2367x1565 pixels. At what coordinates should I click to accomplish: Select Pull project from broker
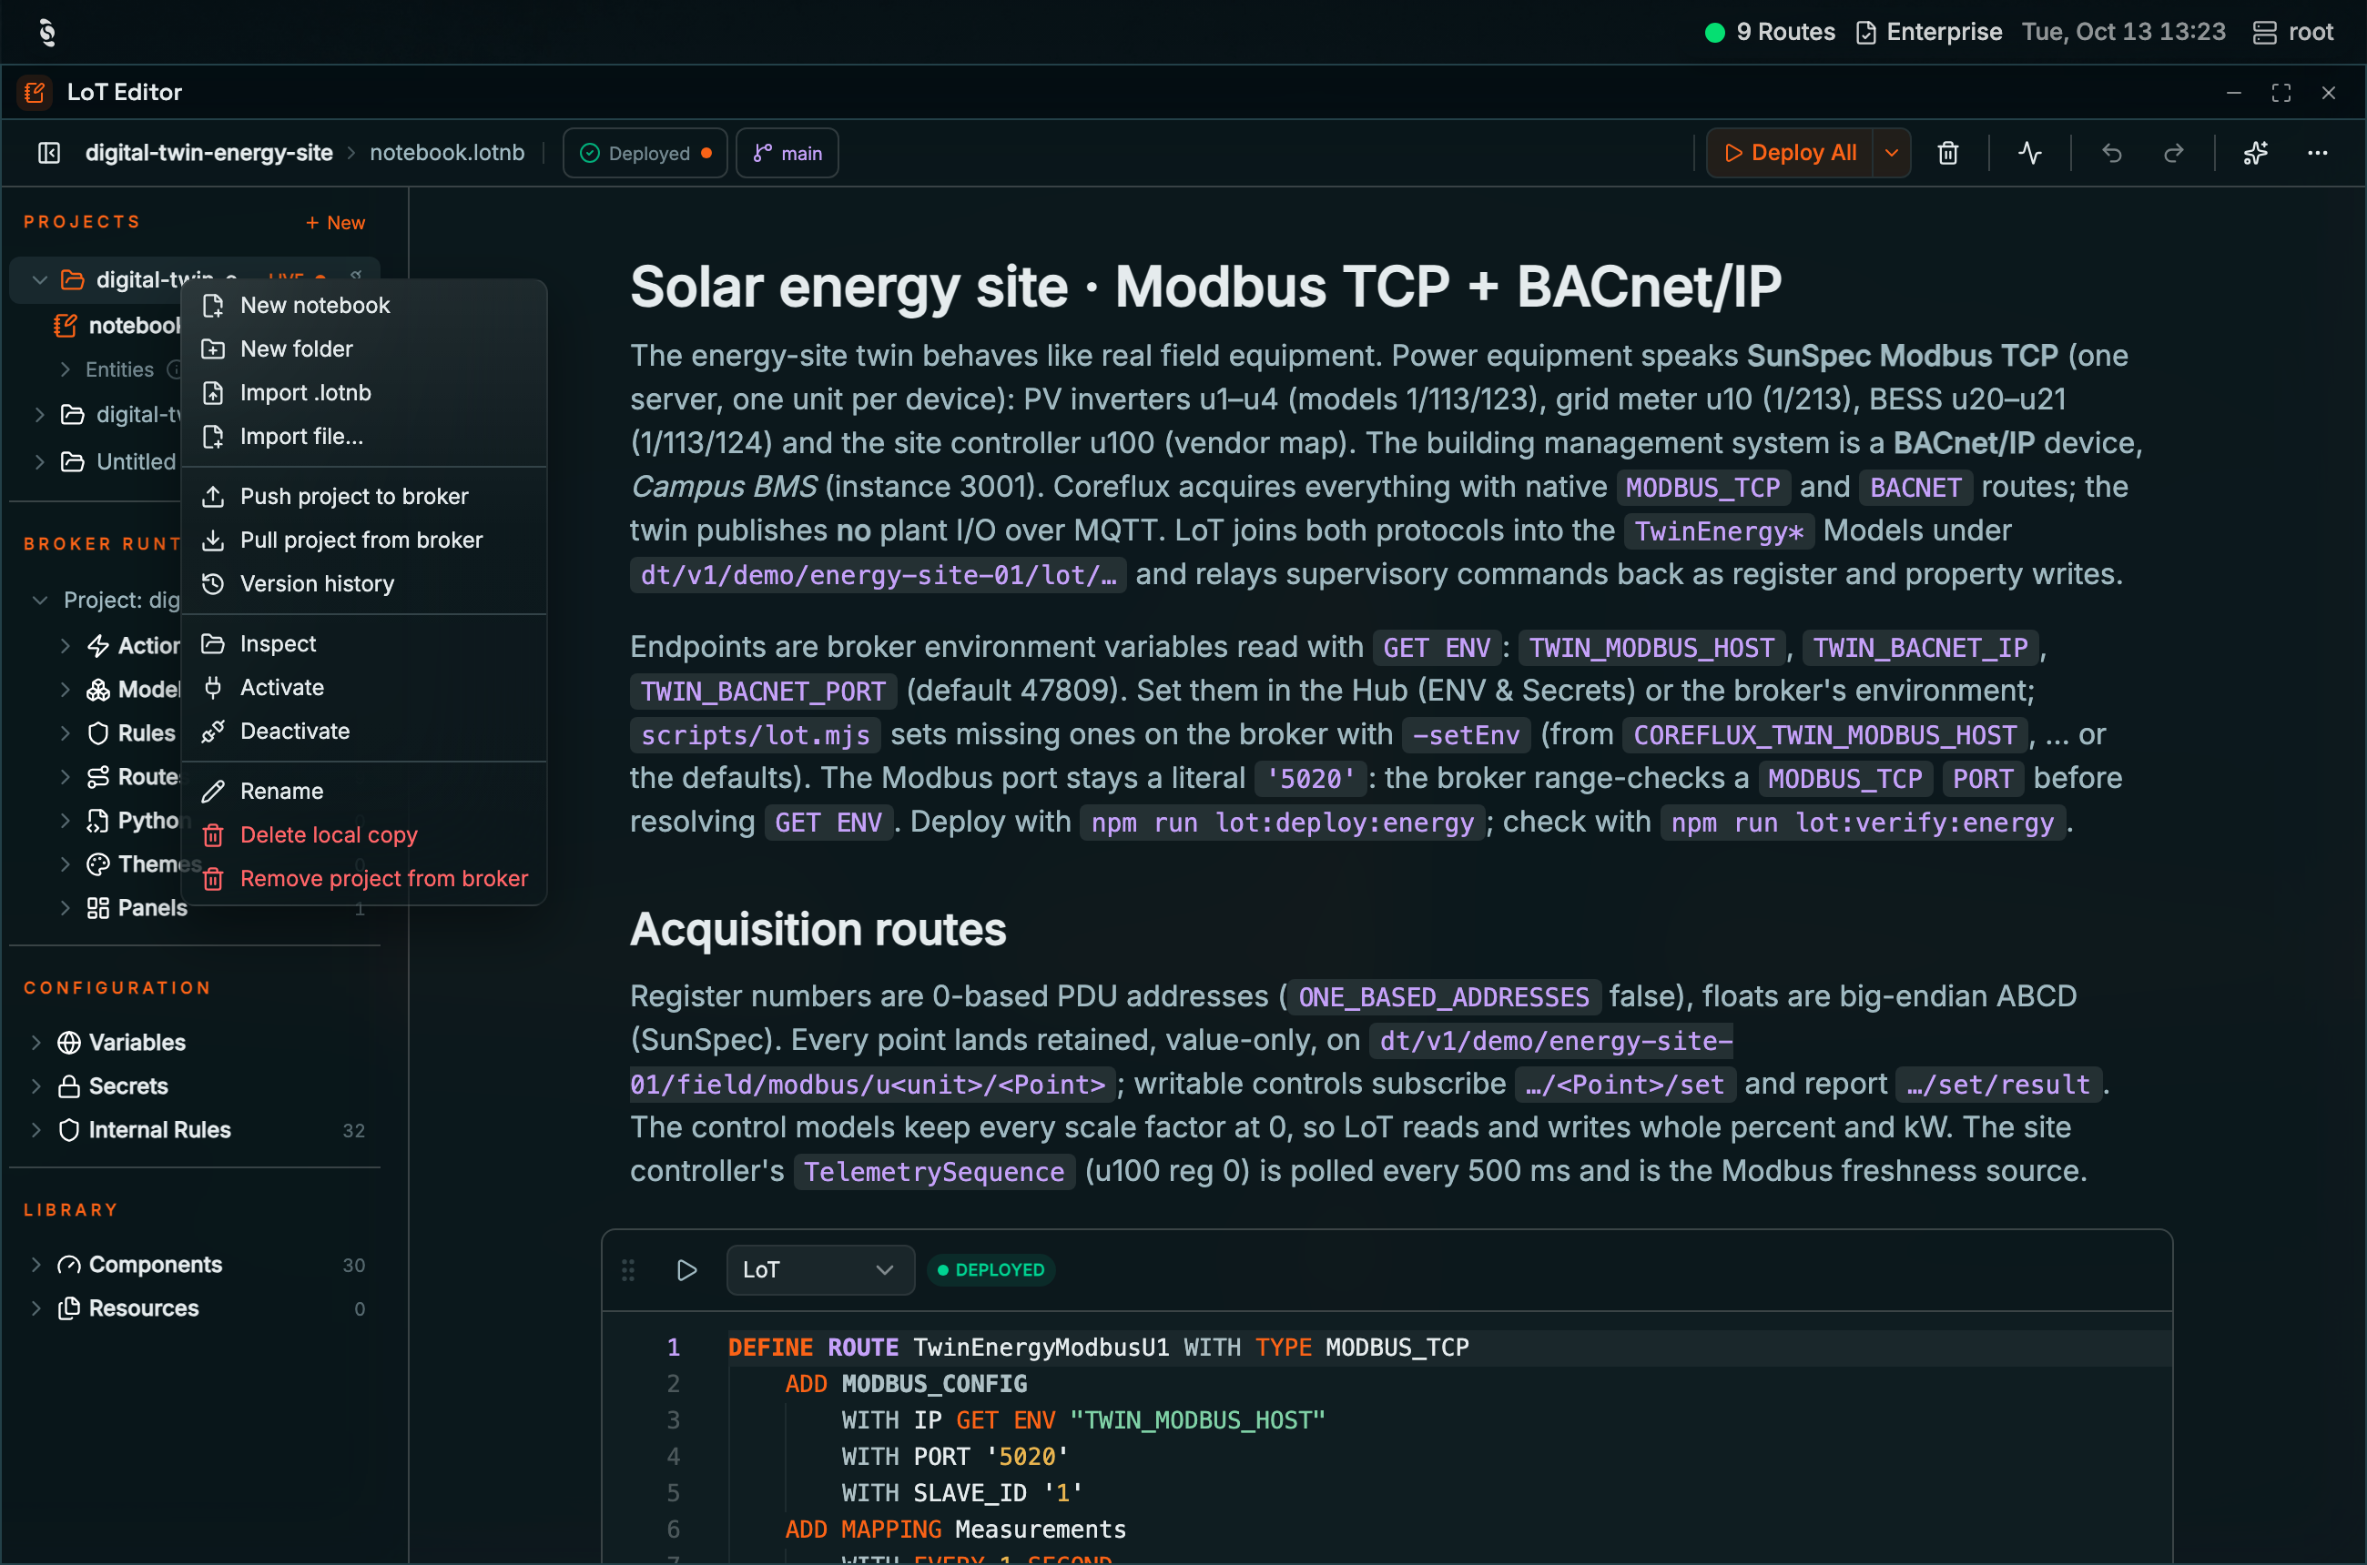pos(364,540)
